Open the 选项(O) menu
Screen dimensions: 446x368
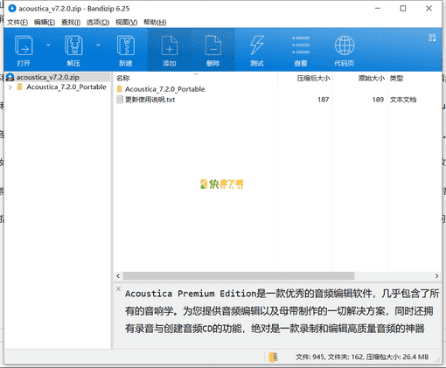point(98,23)
